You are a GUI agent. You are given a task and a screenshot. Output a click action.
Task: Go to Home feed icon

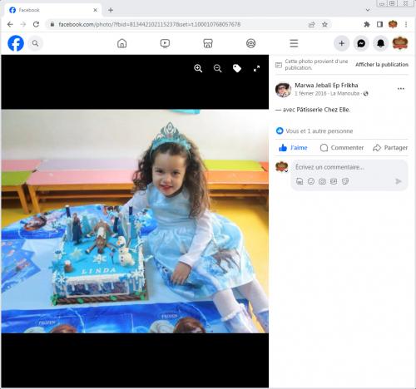[x=122, y=43]
